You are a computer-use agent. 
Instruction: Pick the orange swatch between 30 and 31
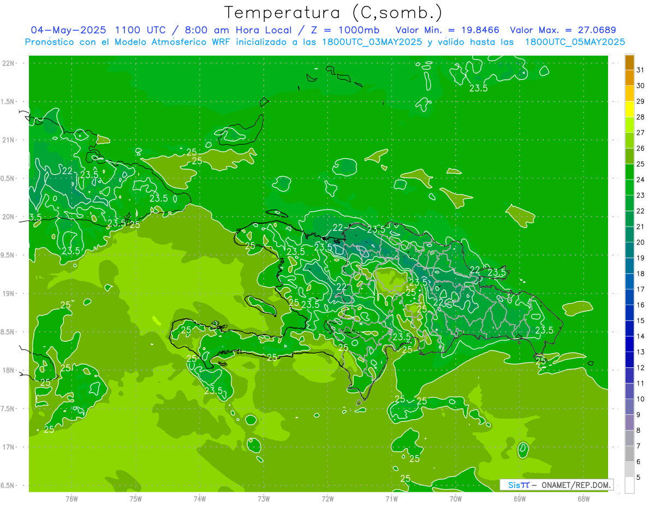pyautogui.click(x=629, y=78)
